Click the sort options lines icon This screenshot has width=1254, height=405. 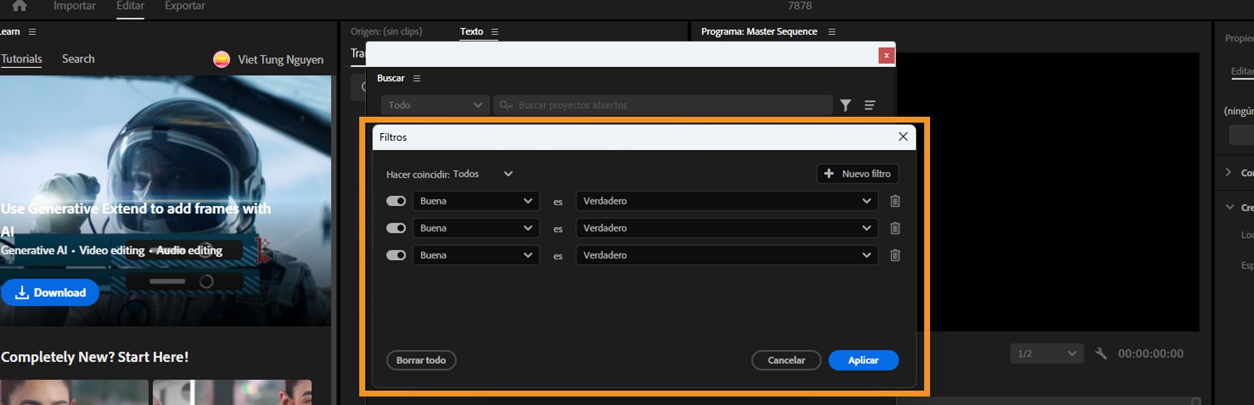tap(869, 105)
